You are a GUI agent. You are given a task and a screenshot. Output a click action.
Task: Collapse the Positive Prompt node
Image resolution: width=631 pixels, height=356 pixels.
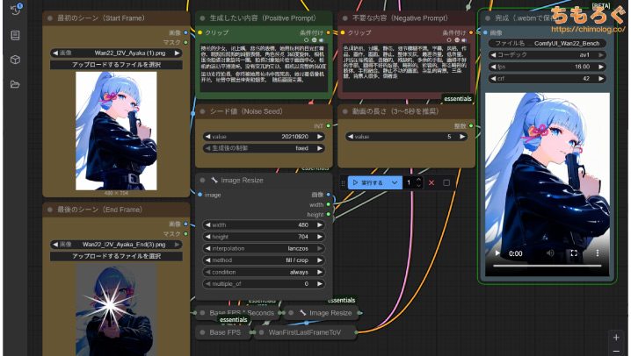[202, 18]
